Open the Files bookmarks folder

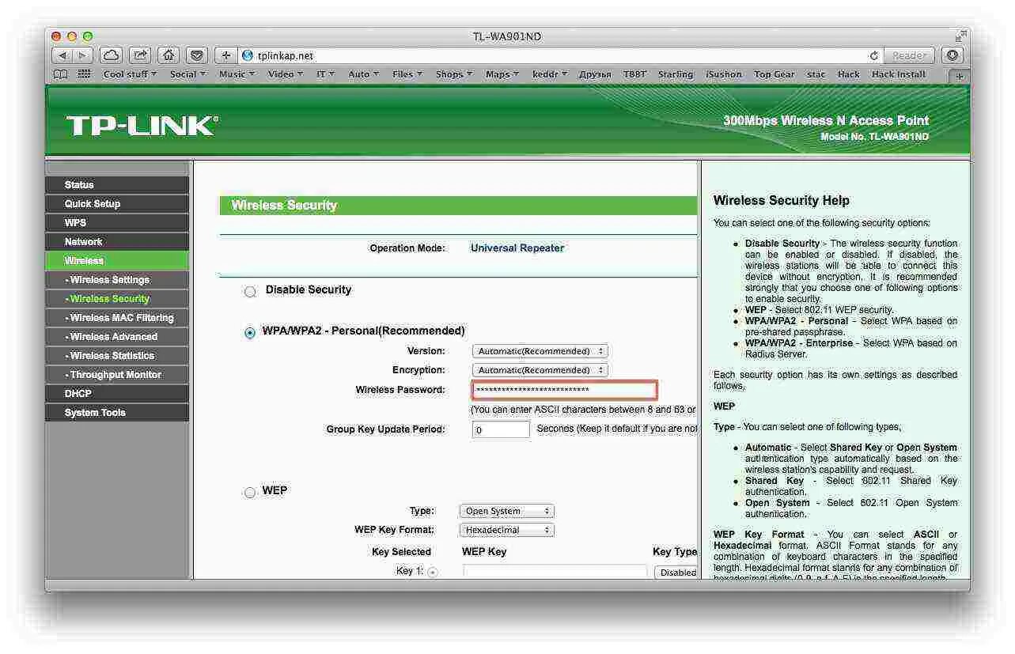[x=407, y=74]
